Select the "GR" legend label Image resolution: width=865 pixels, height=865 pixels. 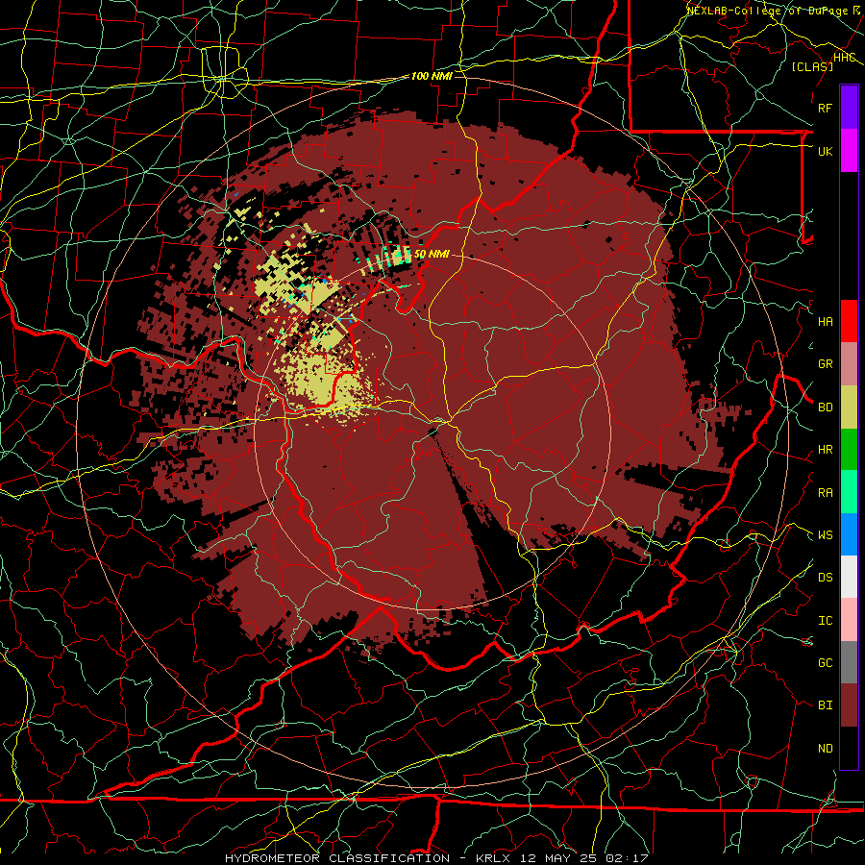pos(825,364)
